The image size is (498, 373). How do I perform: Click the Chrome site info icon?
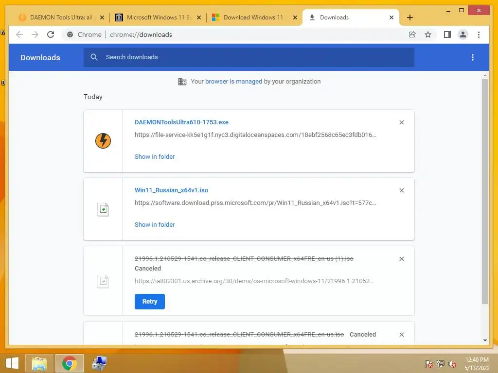coord(70,34)
